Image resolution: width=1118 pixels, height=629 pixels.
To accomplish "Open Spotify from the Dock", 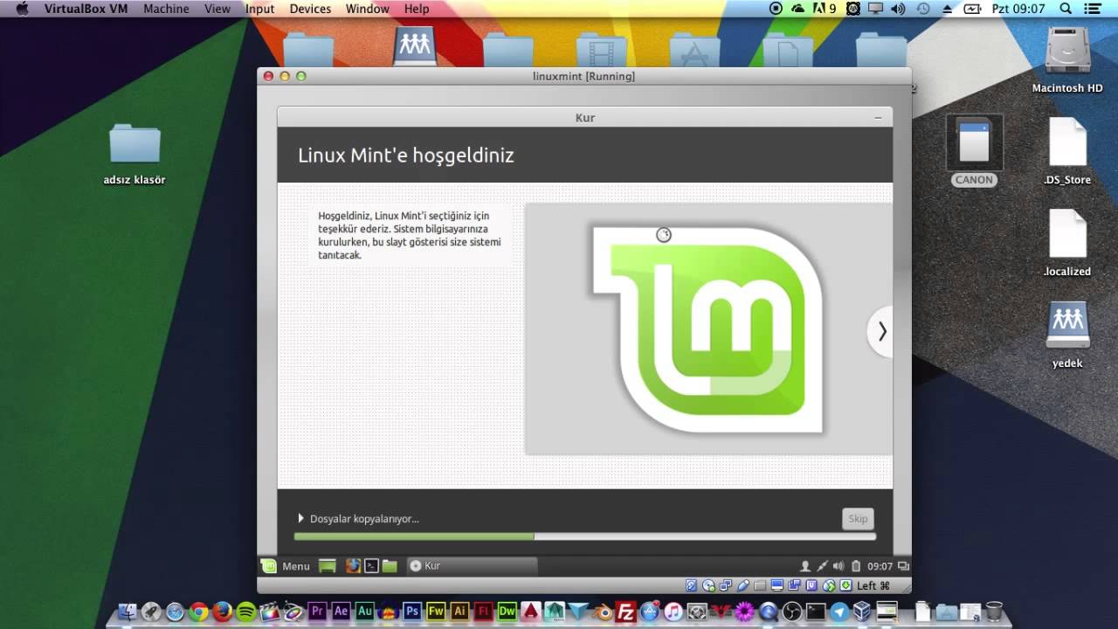I will 245,612.
